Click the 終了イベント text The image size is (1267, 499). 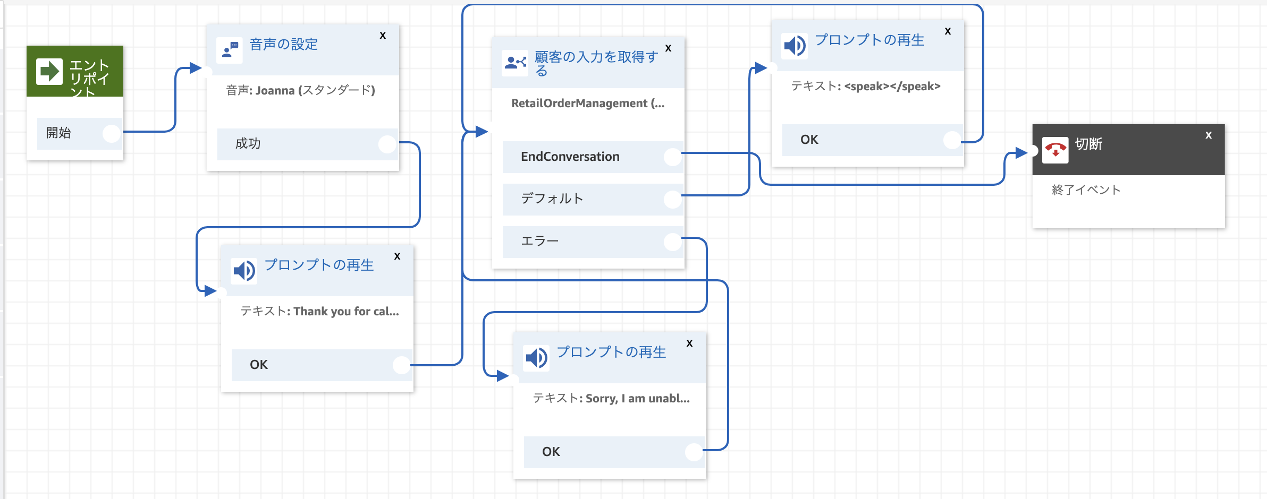(x=1086, y=190)
